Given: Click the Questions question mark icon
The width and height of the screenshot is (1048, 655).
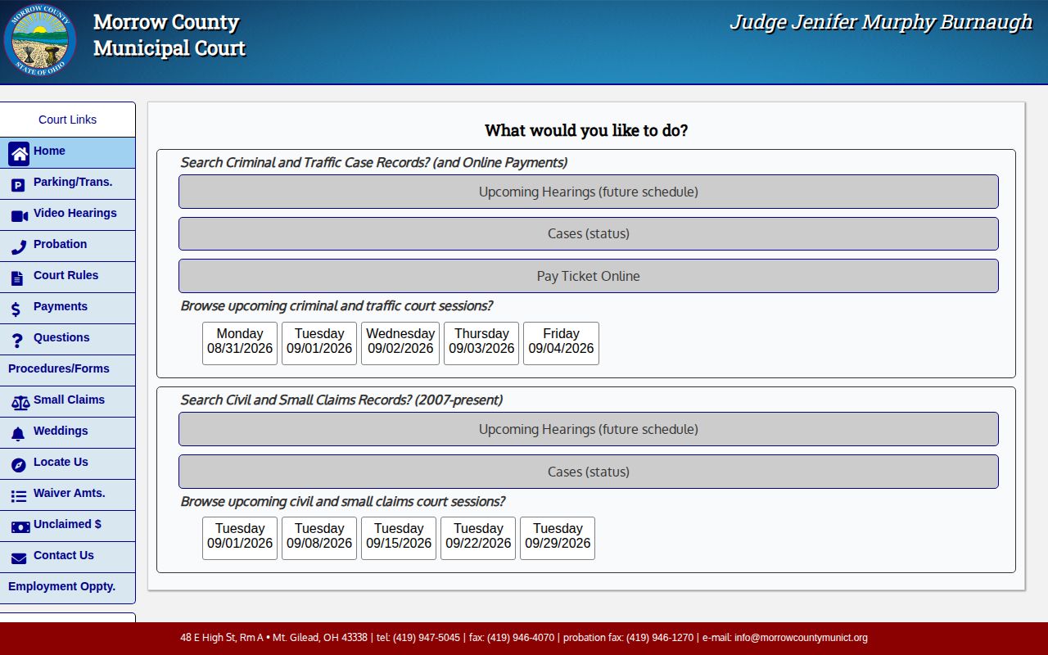Looking at the screenshot, I should 17,341.
